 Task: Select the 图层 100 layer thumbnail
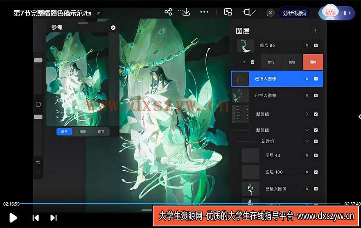(251, 172)
